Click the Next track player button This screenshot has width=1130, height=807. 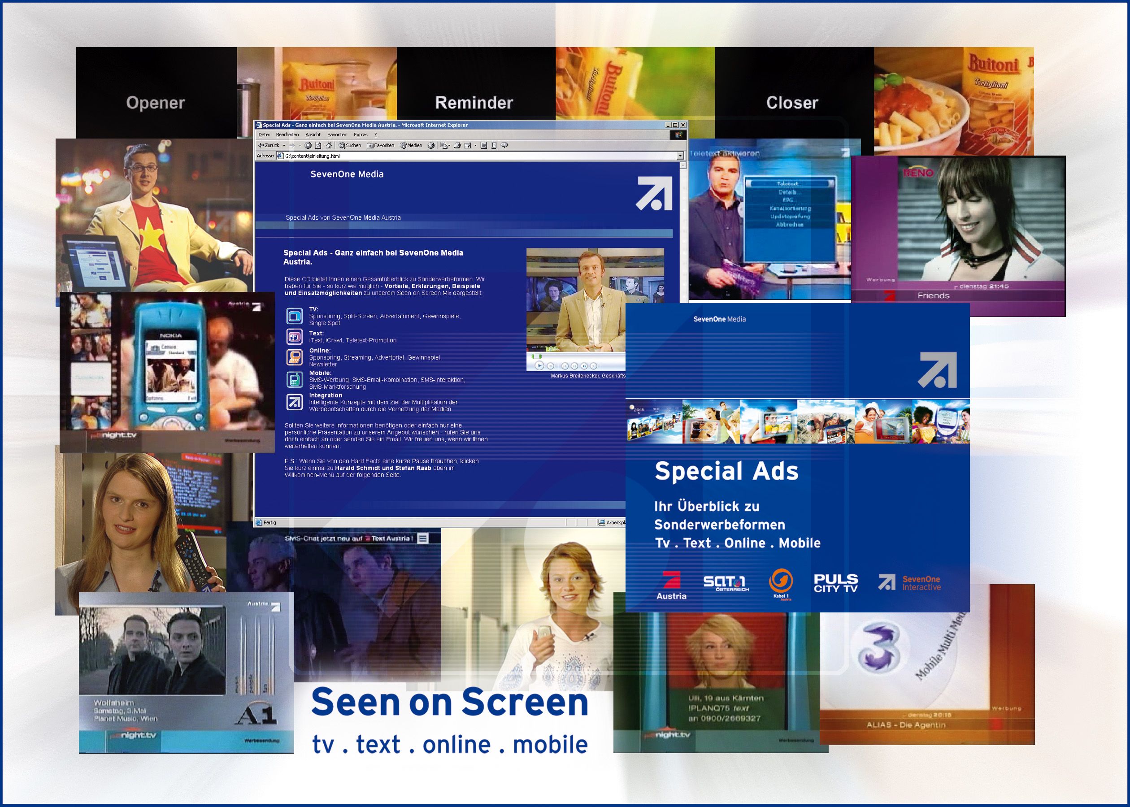click(594, 366)
